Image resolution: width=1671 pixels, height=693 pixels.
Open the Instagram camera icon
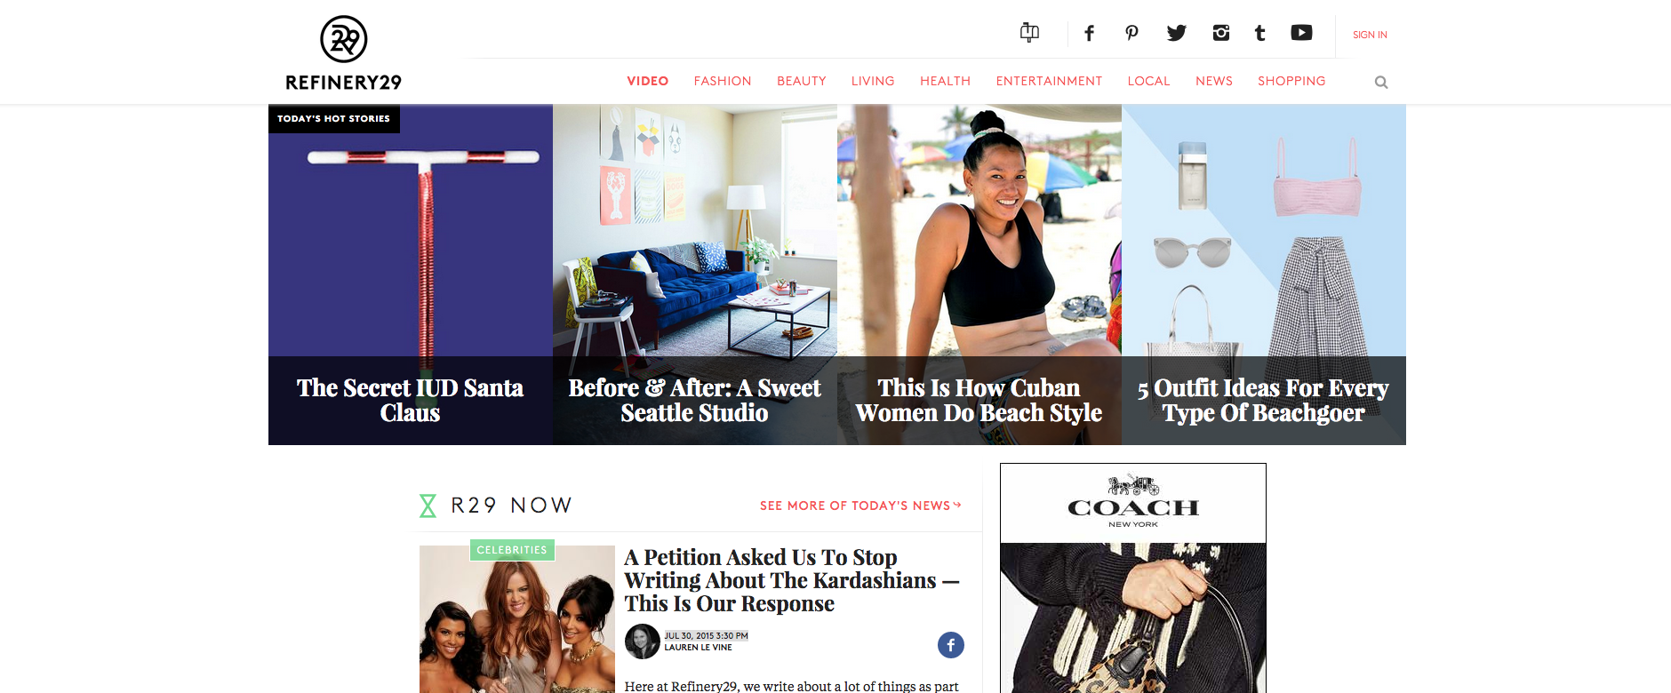click(1221, 33)
